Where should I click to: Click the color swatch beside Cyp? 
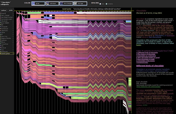tap(1, 50)
